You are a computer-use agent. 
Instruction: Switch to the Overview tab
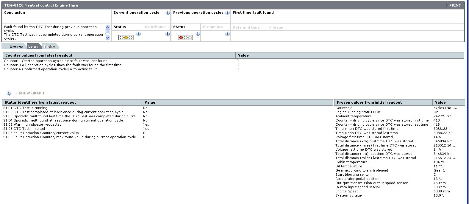coord(16,46)
